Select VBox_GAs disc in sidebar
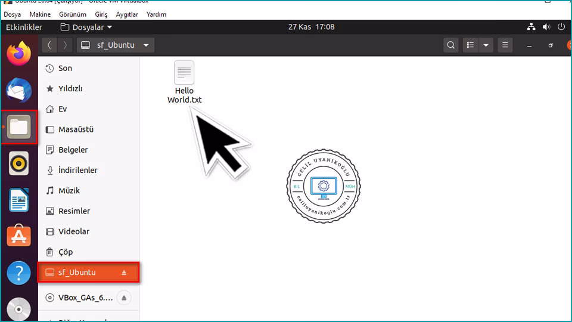The image size is (572, 322). pos(89,298)
